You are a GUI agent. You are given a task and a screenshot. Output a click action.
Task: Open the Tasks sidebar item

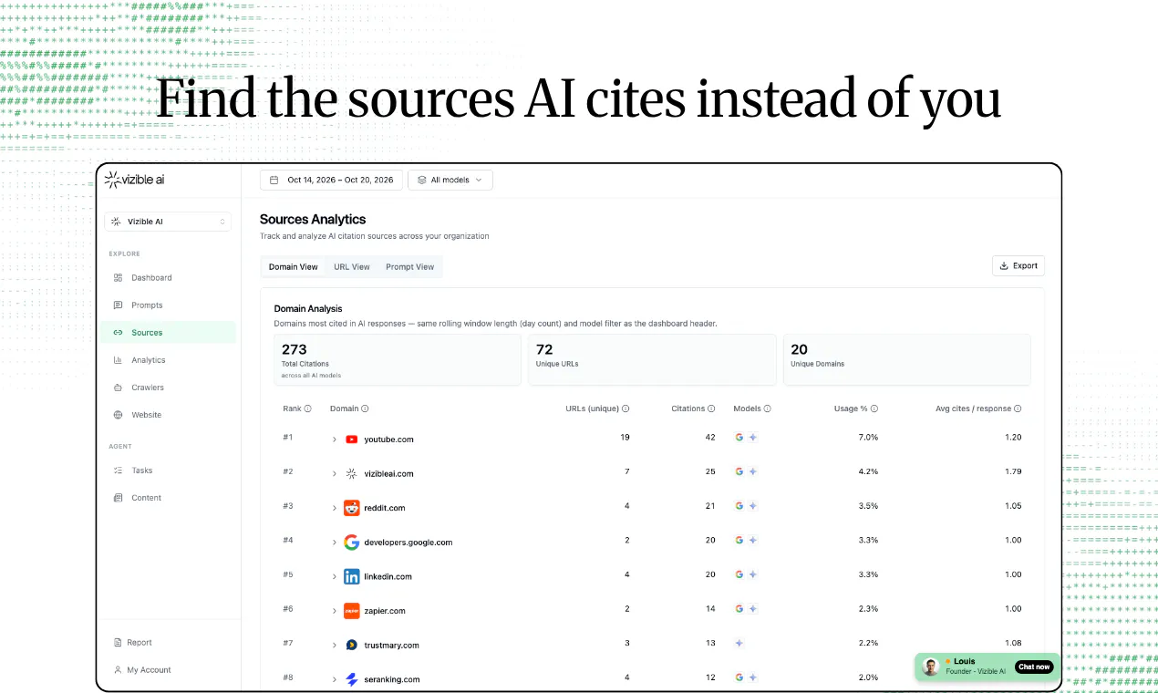click(168, 471)
